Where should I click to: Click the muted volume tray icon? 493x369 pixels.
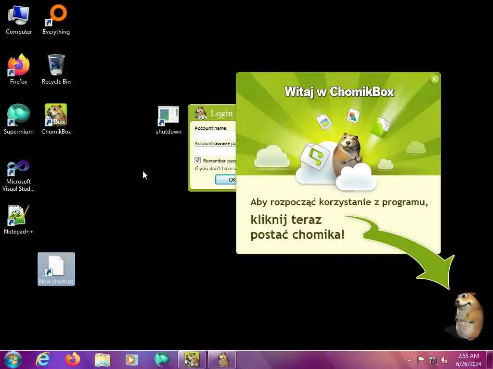point(444,360)
